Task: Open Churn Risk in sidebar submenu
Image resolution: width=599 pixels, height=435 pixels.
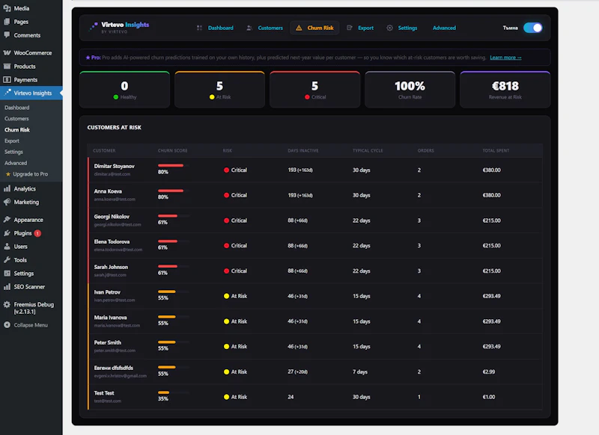Action: [x=17, y=129]
